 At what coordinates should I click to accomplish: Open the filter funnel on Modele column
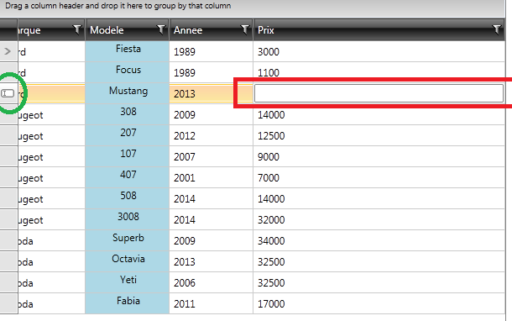pyautogui.click(x=161, y=29)
